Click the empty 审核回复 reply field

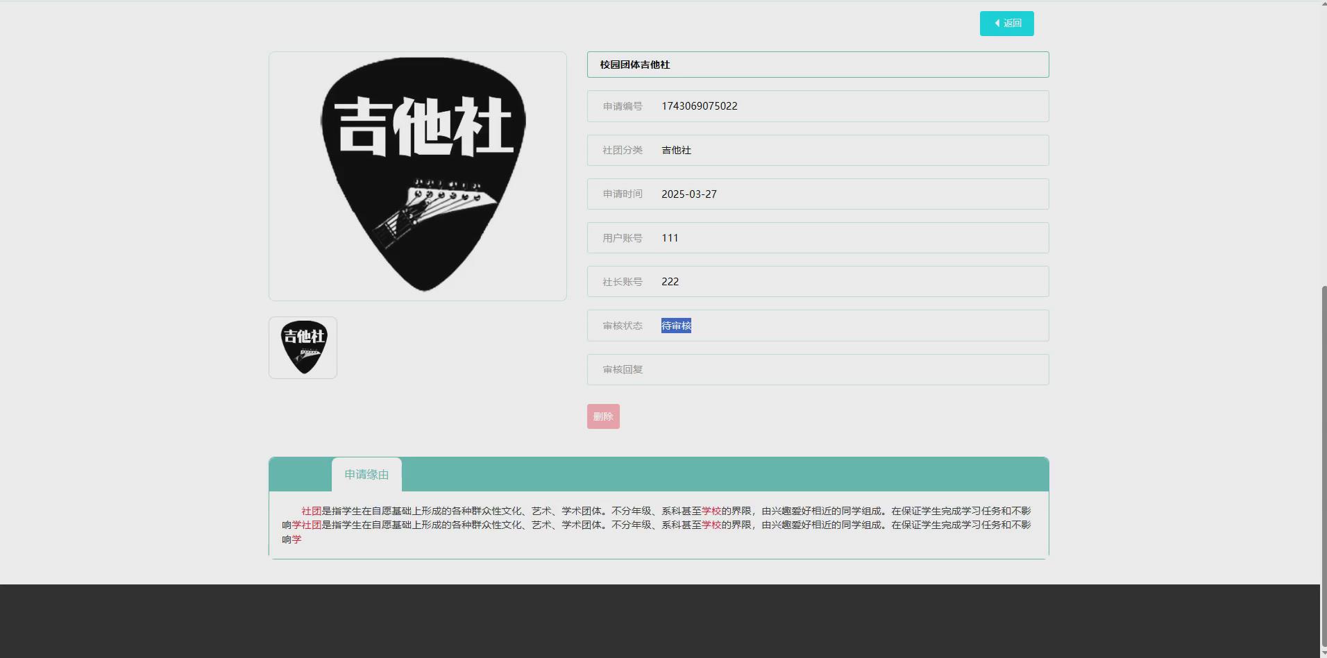816,369
